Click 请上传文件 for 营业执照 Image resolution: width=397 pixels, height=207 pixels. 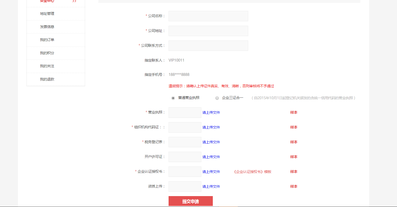[211, 112]
